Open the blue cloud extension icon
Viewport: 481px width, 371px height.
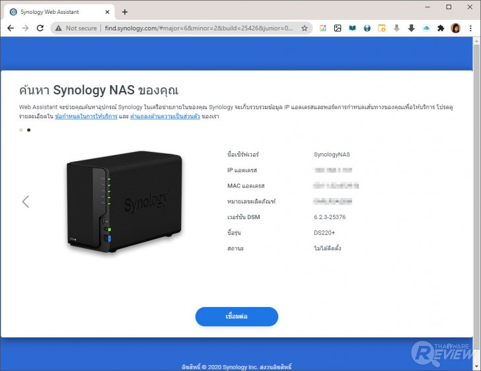click(x=426, y=28)
